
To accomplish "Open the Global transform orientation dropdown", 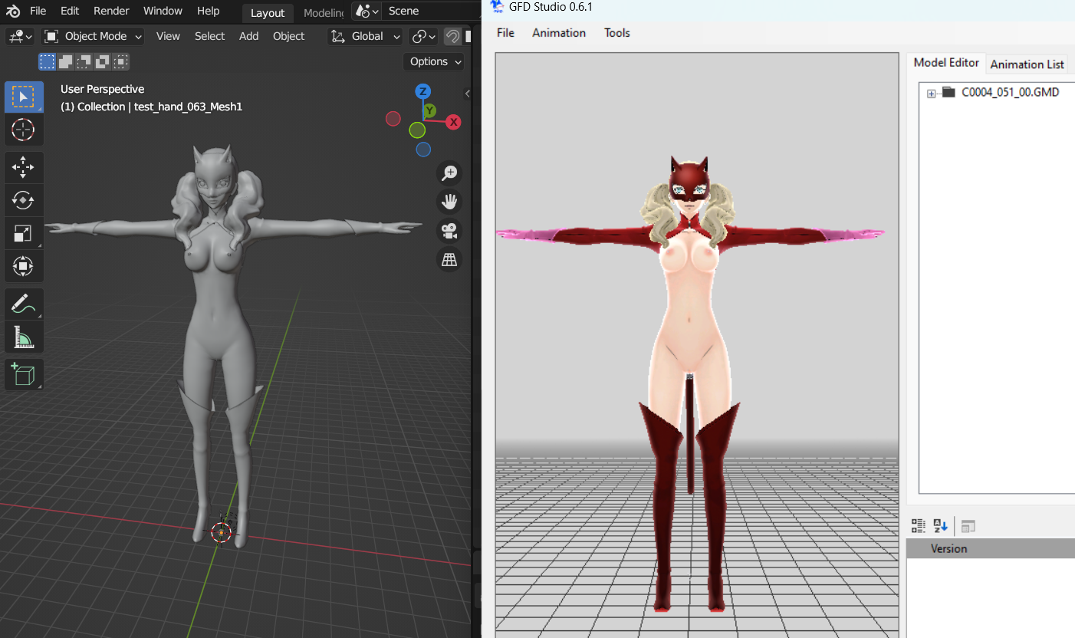I will coord(365,36).
